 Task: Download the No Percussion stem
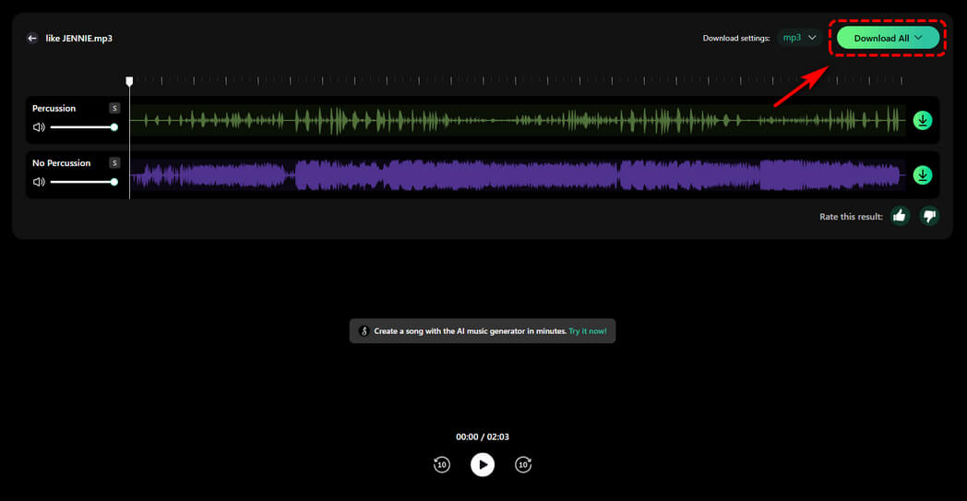(923, 175)
